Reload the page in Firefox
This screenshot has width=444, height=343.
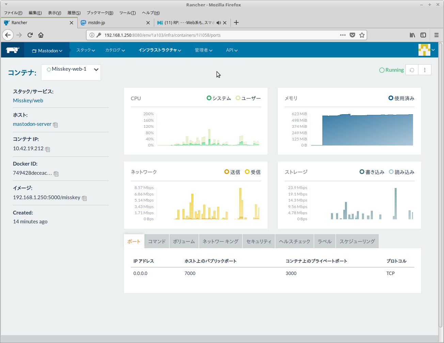coord(30,35)
